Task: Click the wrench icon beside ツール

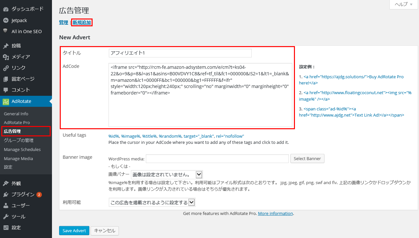Action: [x=6, y=217]
